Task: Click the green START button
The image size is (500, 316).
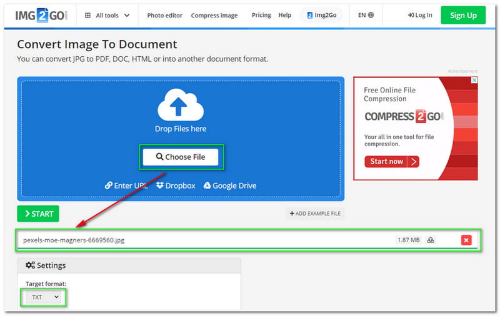Action: 38,214
